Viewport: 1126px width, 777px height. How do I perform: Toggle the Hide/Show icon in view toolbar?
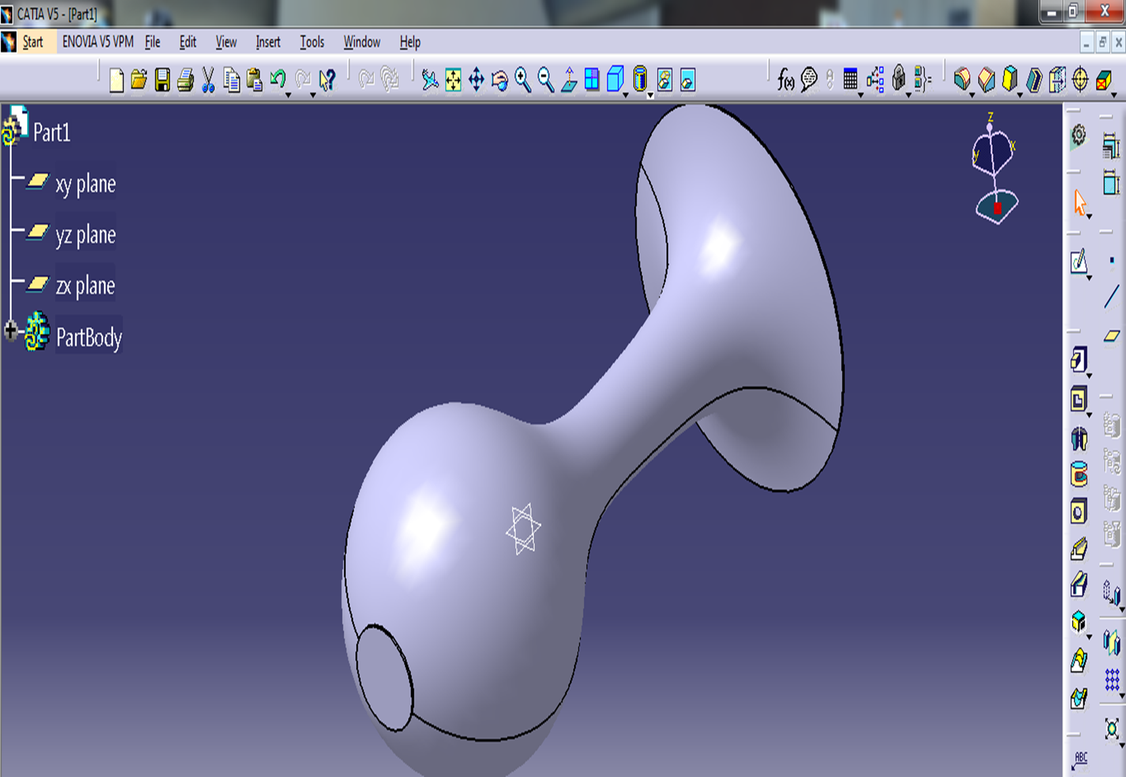pyautogui.click(x=665, y=80)
